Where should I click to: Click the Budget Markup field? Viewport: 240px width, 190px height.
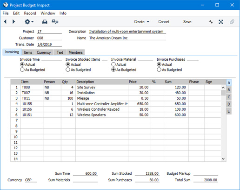click(x=206, y=173)
